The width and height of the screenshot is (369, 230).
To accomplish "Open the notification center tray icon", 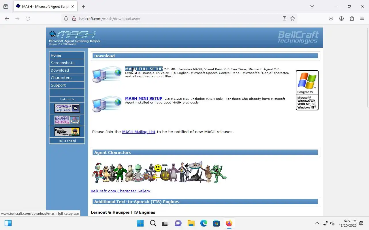I will coord(361,223).
